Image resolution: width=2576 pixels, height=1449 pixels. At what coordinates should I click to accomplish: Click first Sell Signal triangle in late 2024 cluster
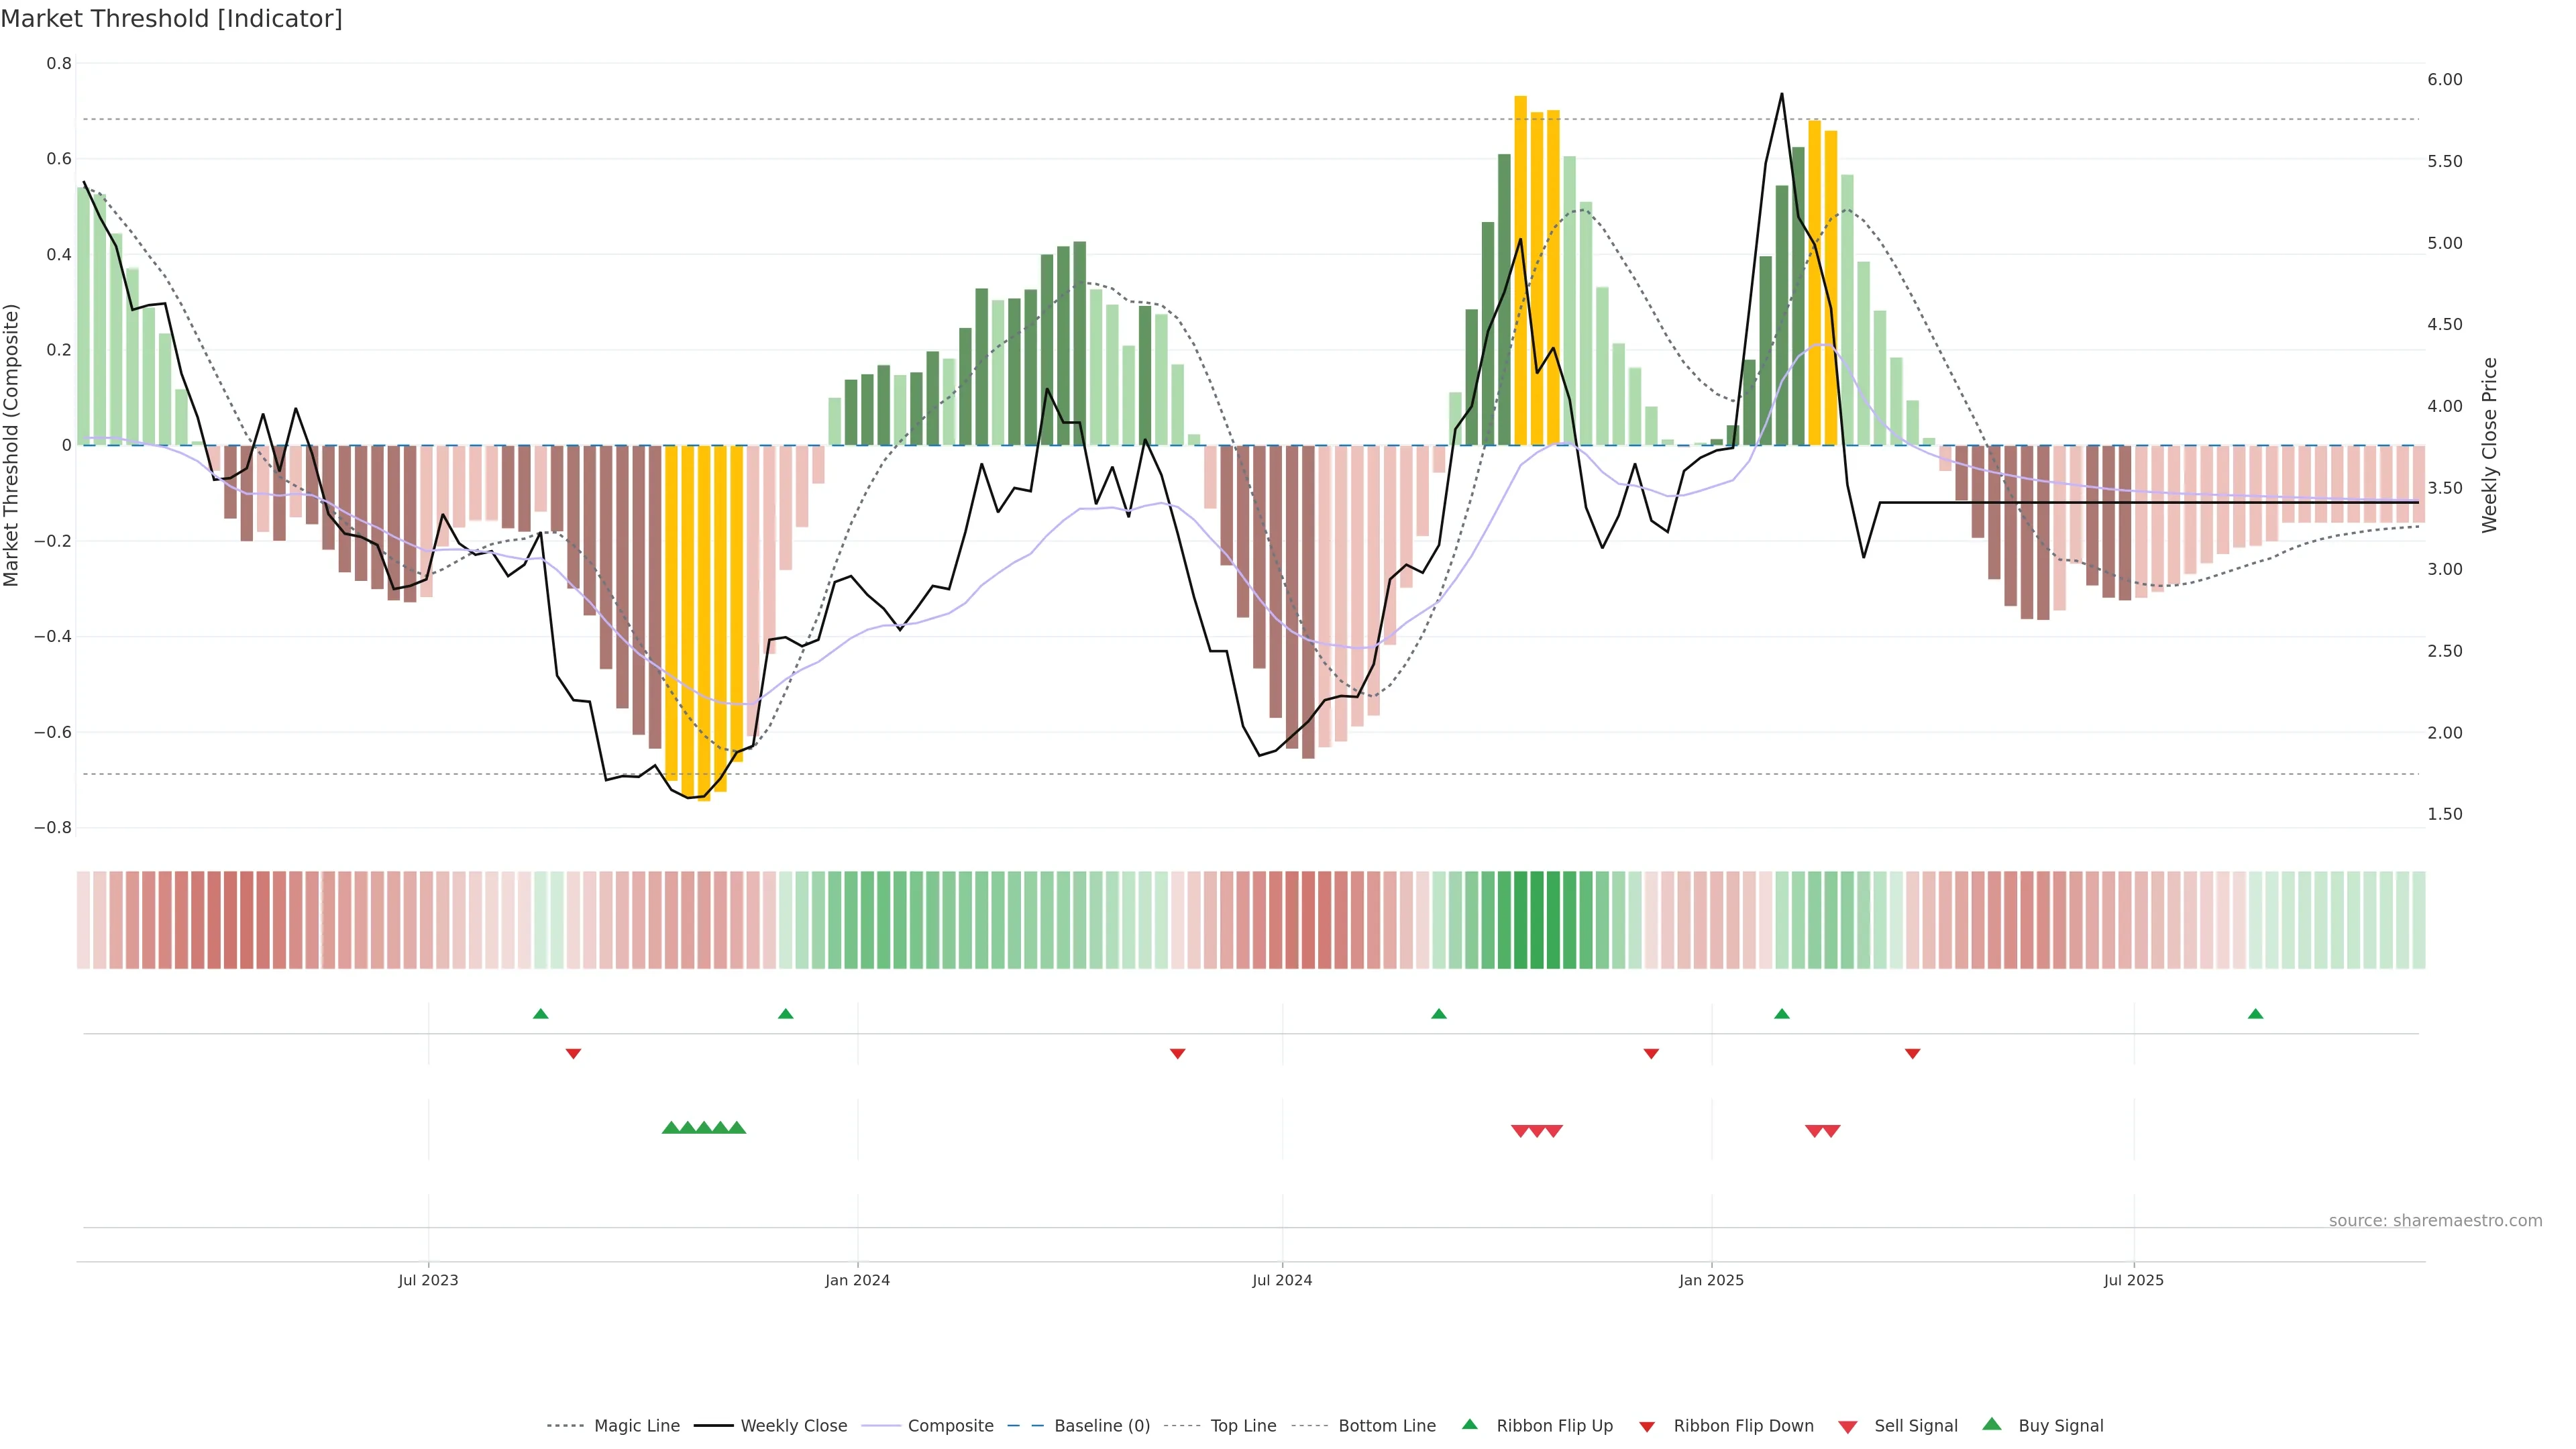(1520, 1131)
